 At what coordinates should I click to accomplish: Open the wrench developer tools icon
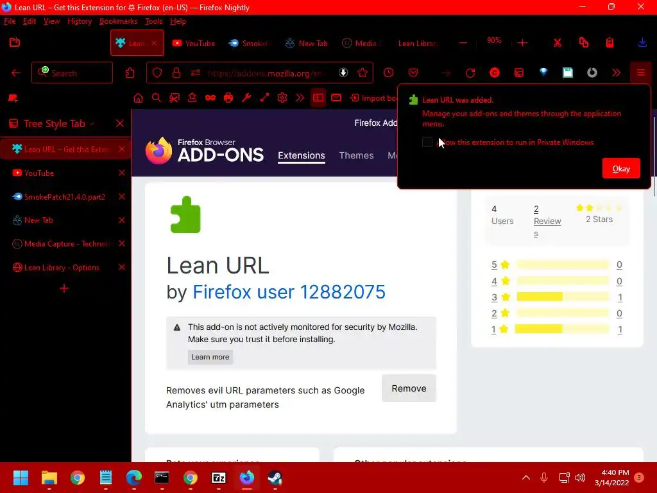(246, 98)
